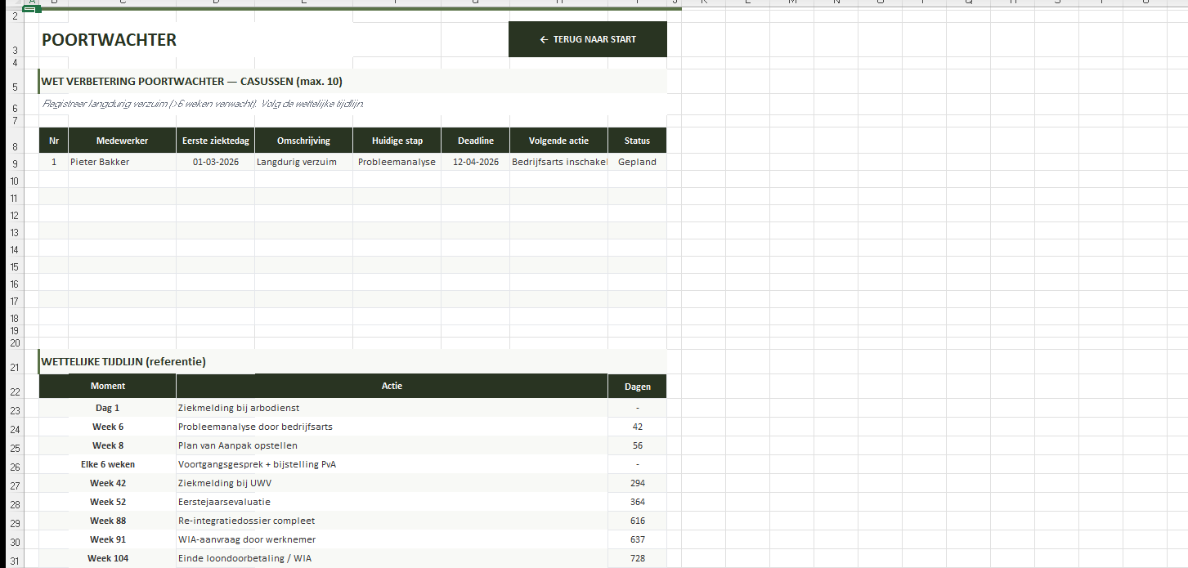Select the Gepland status cell
The height and width of the screenshot is (568, 1188).
(637, 162)
